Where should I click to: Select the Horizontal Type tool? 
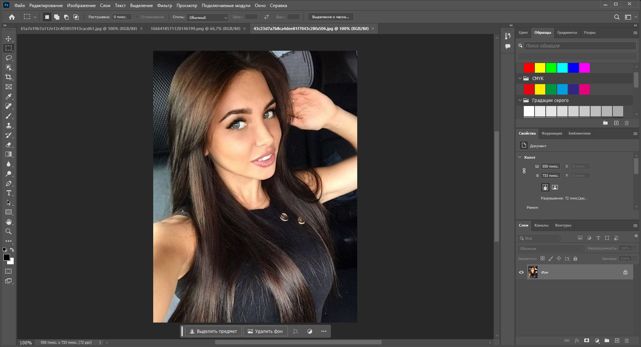(x=9, y=193)
